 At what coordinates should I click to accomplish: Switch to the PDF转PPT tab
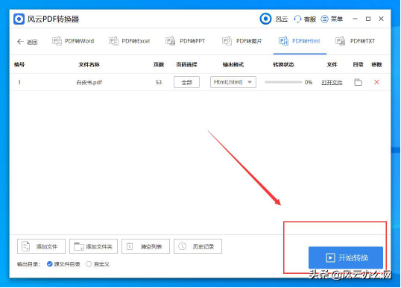[186, 41]
